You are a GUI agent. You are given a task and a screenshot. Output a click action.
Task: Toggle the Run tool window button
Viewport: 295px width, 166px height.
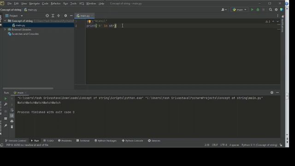[x=35, y=141]
